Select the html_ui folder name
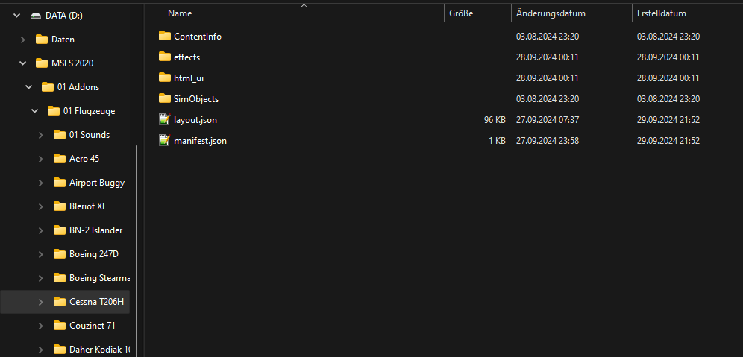 click(x=189, y=78)
